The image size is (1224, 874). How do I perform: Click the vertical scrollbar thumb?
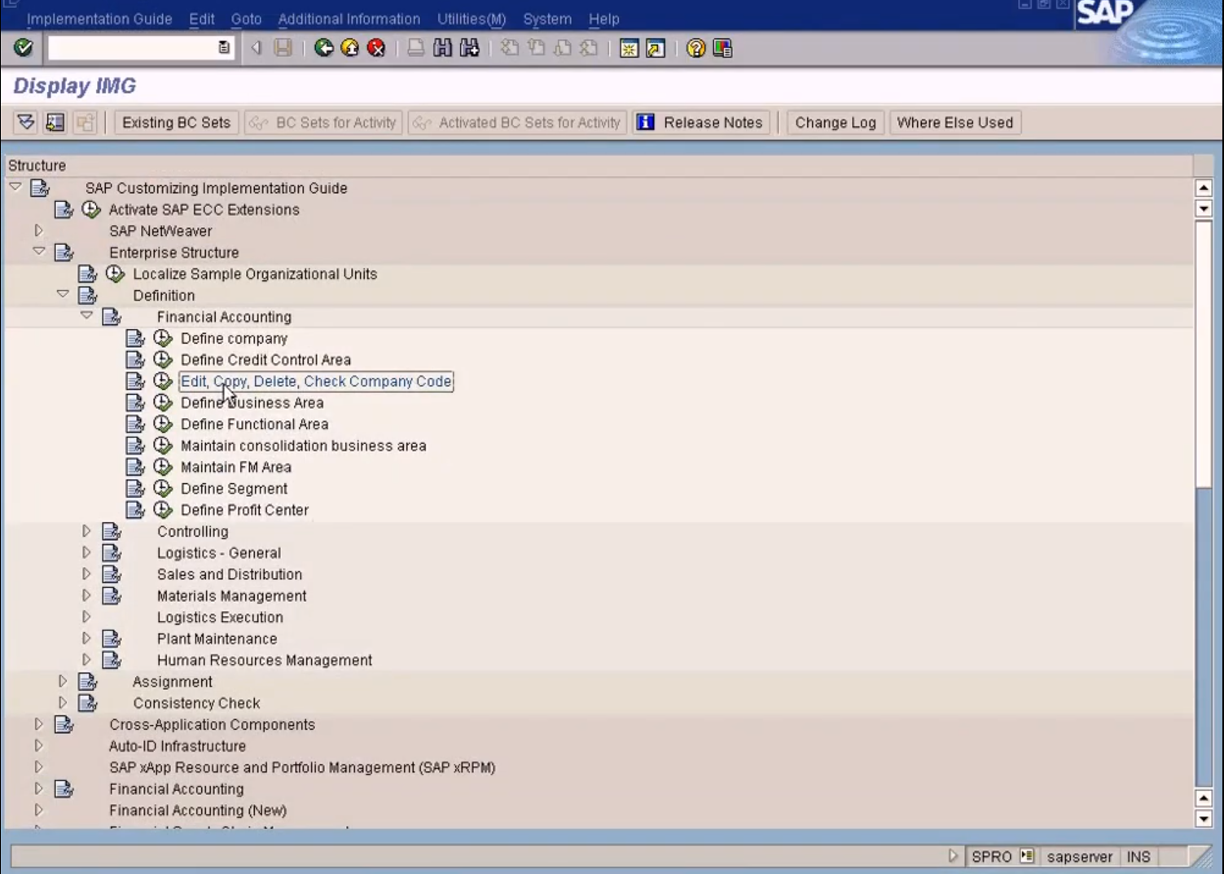tap(1204, 354)
